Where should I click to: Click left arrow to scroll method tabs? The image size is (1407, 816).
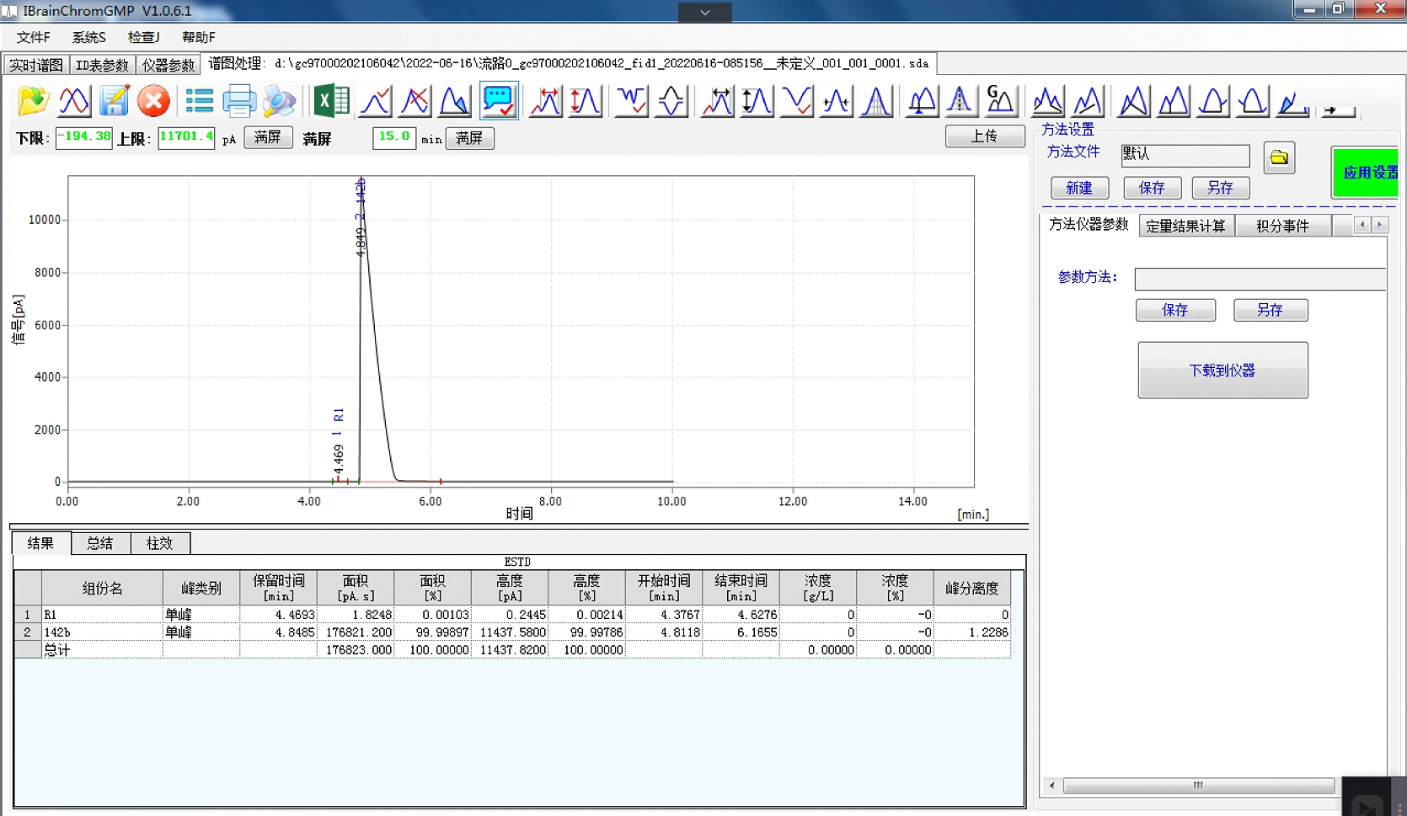(1362, 225)
